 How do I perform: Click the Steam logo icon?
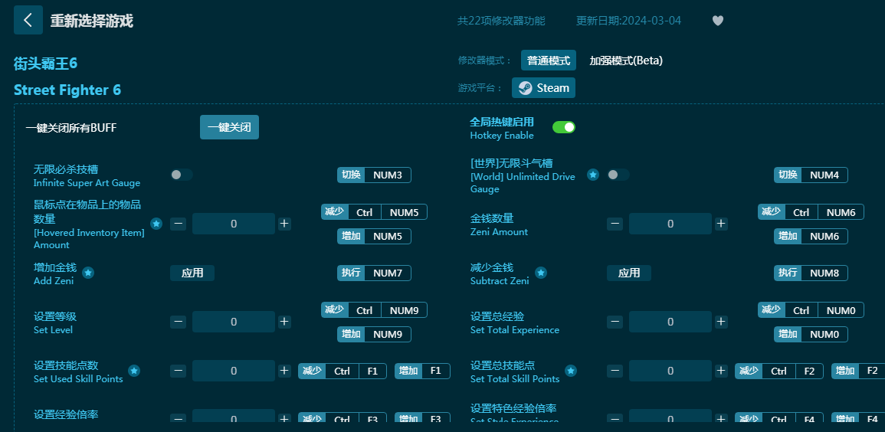(525, 88)
